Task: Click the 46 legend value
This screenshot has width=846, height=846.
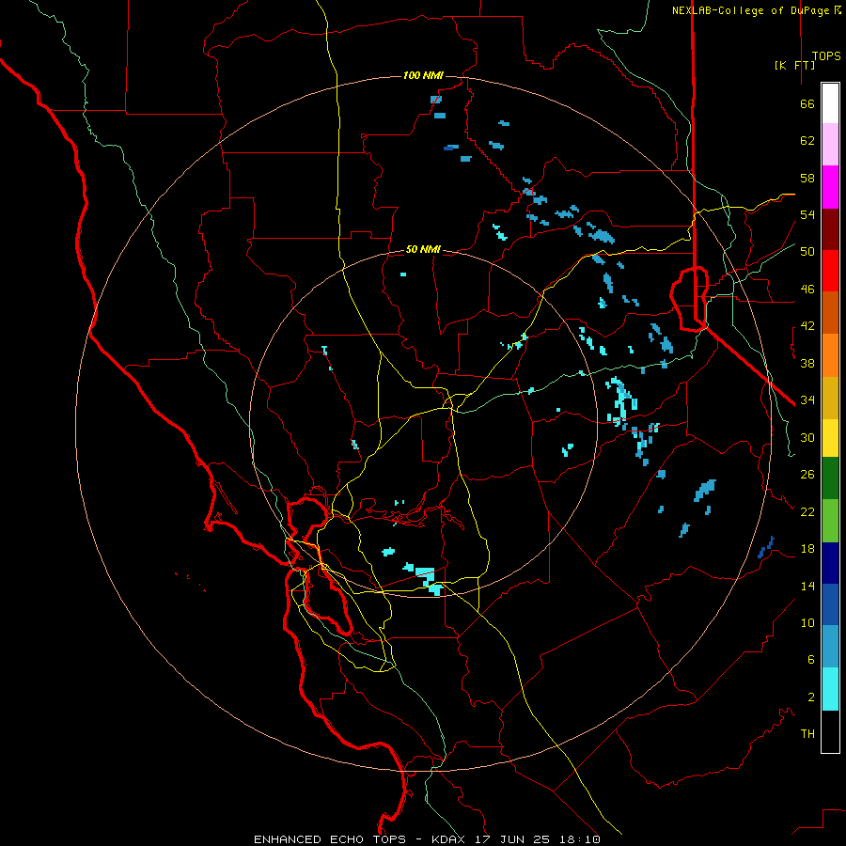Action: coord(807,290)
